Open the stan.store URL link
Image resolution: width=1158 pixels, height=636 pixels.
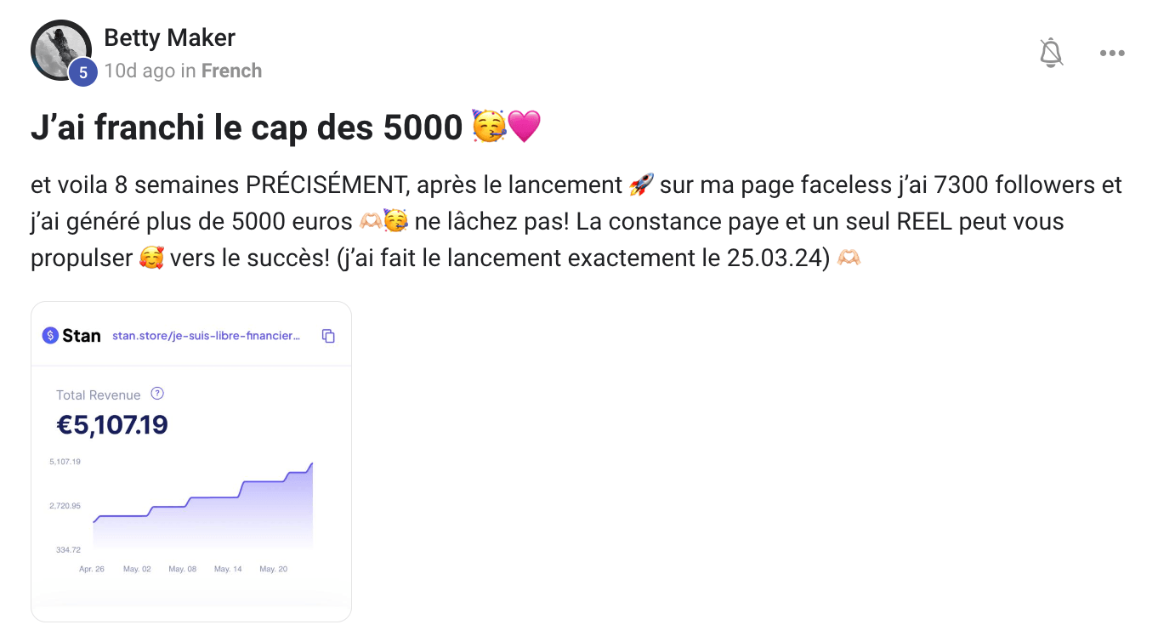[206, 336]
